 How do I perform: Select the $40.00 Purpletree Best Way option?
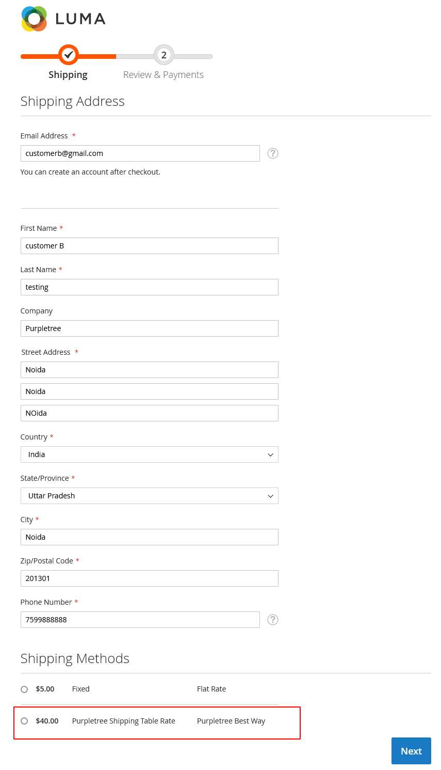click(x=24, y=721)
